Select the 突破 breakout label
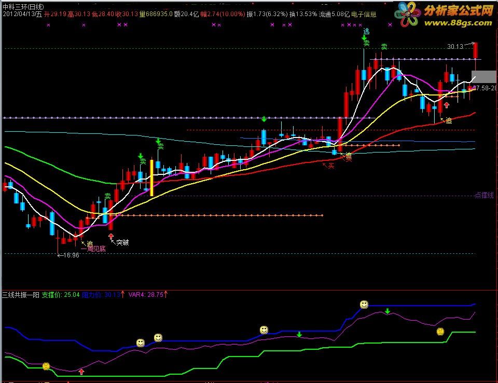 [x=122, y=242]
